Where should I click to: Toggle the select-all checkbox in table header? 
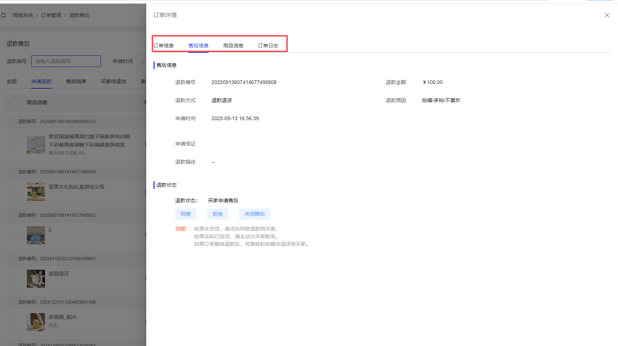coord(14,102)
